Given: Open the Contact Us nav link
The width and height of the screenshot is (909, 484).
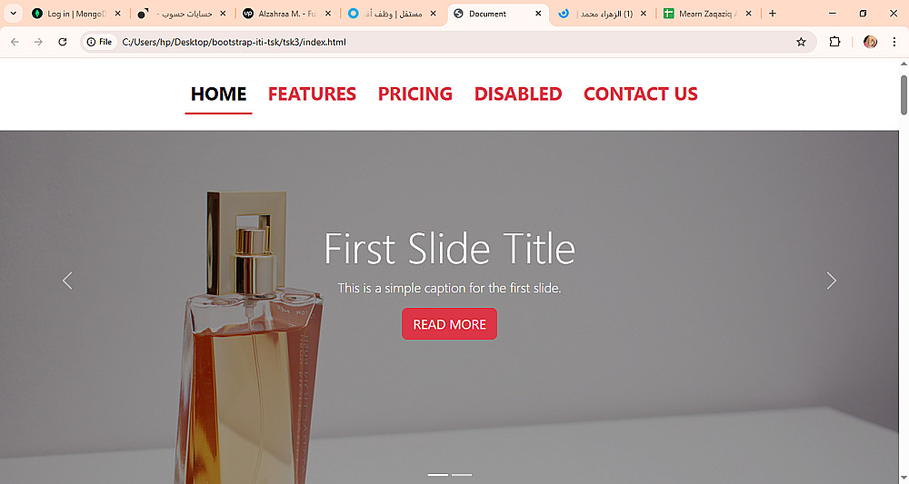Looking at the screenshot, I should 641,94.
